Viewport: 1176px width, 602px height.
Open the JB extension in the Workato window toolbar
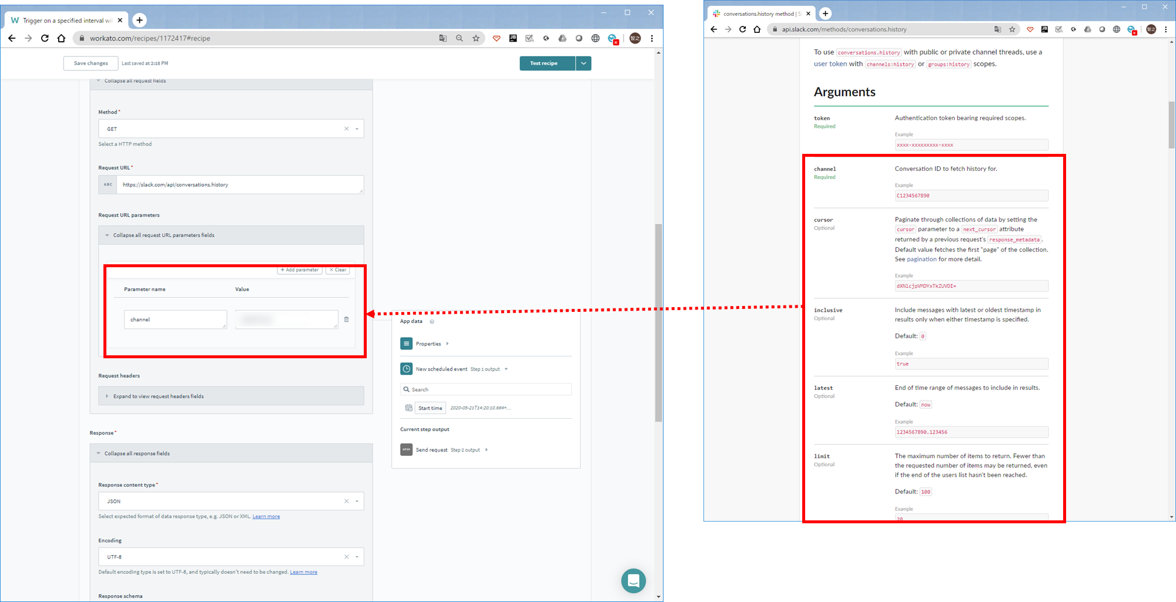513,38
